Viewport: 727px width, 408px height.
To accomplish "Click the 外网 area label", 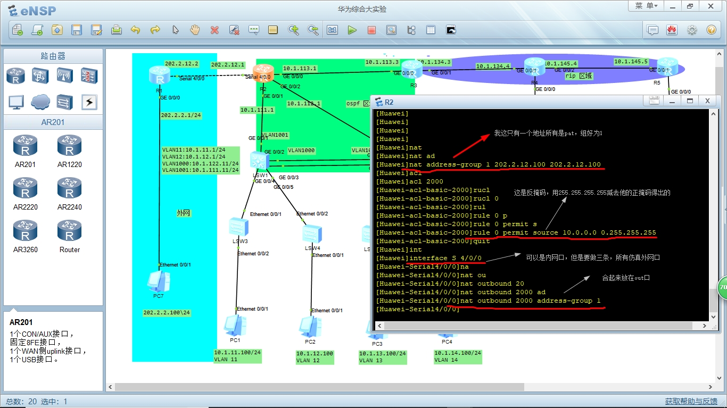I will (x=184, y=213).
